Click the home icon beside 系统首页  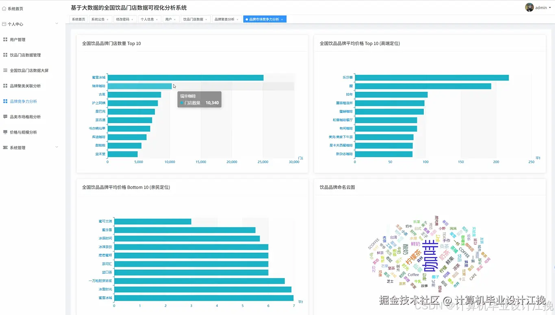point(4,9)
